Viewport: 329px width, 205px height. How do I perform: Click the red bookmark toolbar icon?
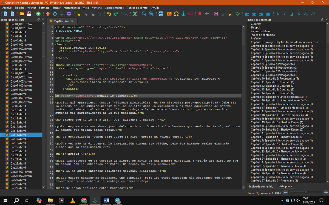pyautogui.click(x=200, y=14)
